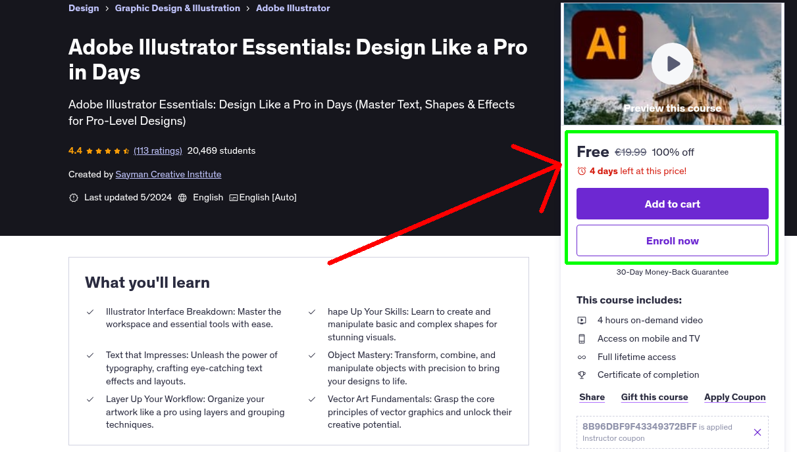Click the closed captions icon

pyautogui.click(x=233, y=197)
